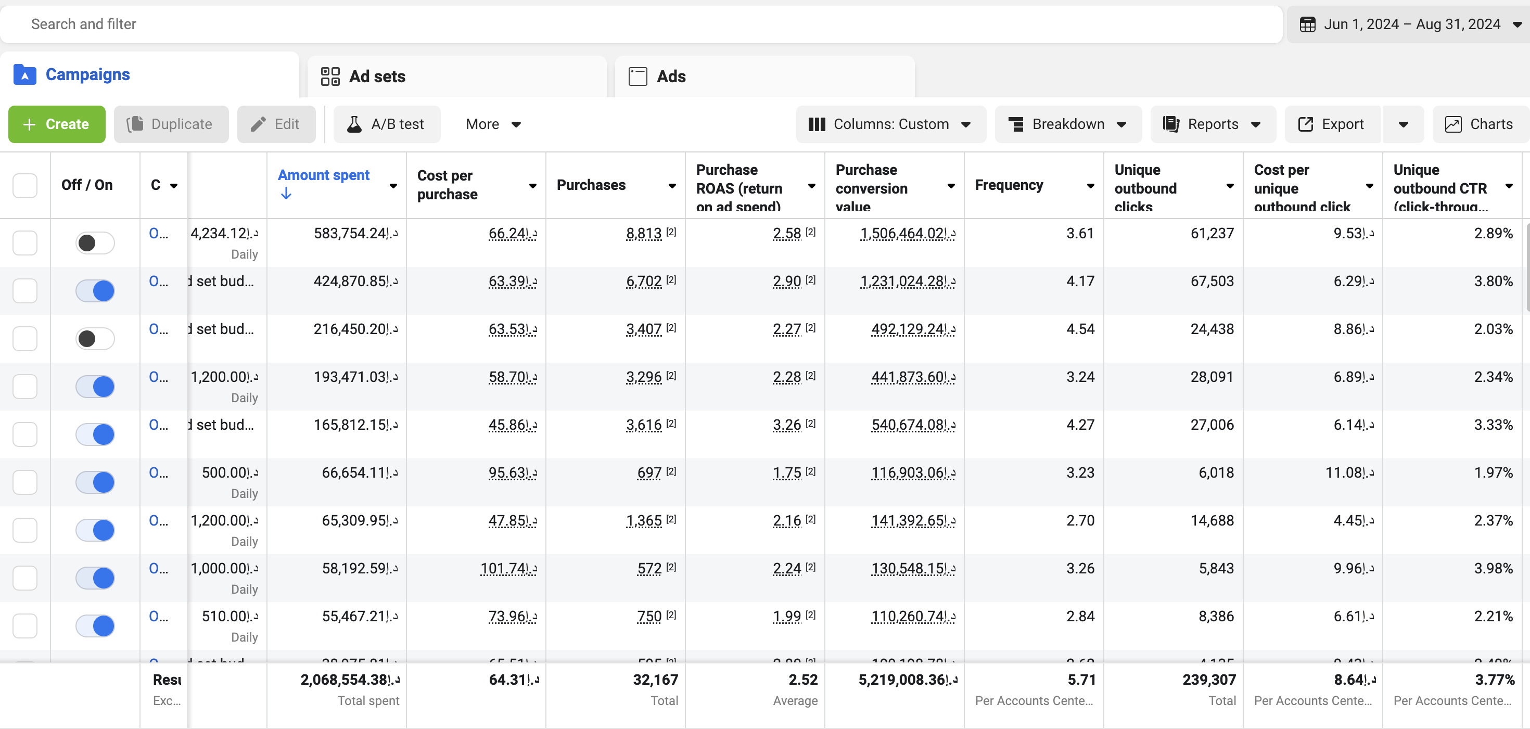Select the checkbox for 66,654.11 spend row

pyautogui.click(x=25, y=482)
